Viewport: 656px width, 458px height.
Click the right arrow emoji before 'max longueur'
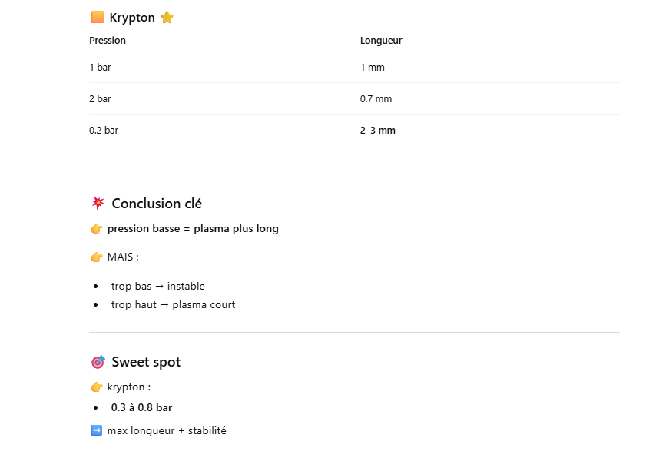pyautogui.click(x=97, y=431)
